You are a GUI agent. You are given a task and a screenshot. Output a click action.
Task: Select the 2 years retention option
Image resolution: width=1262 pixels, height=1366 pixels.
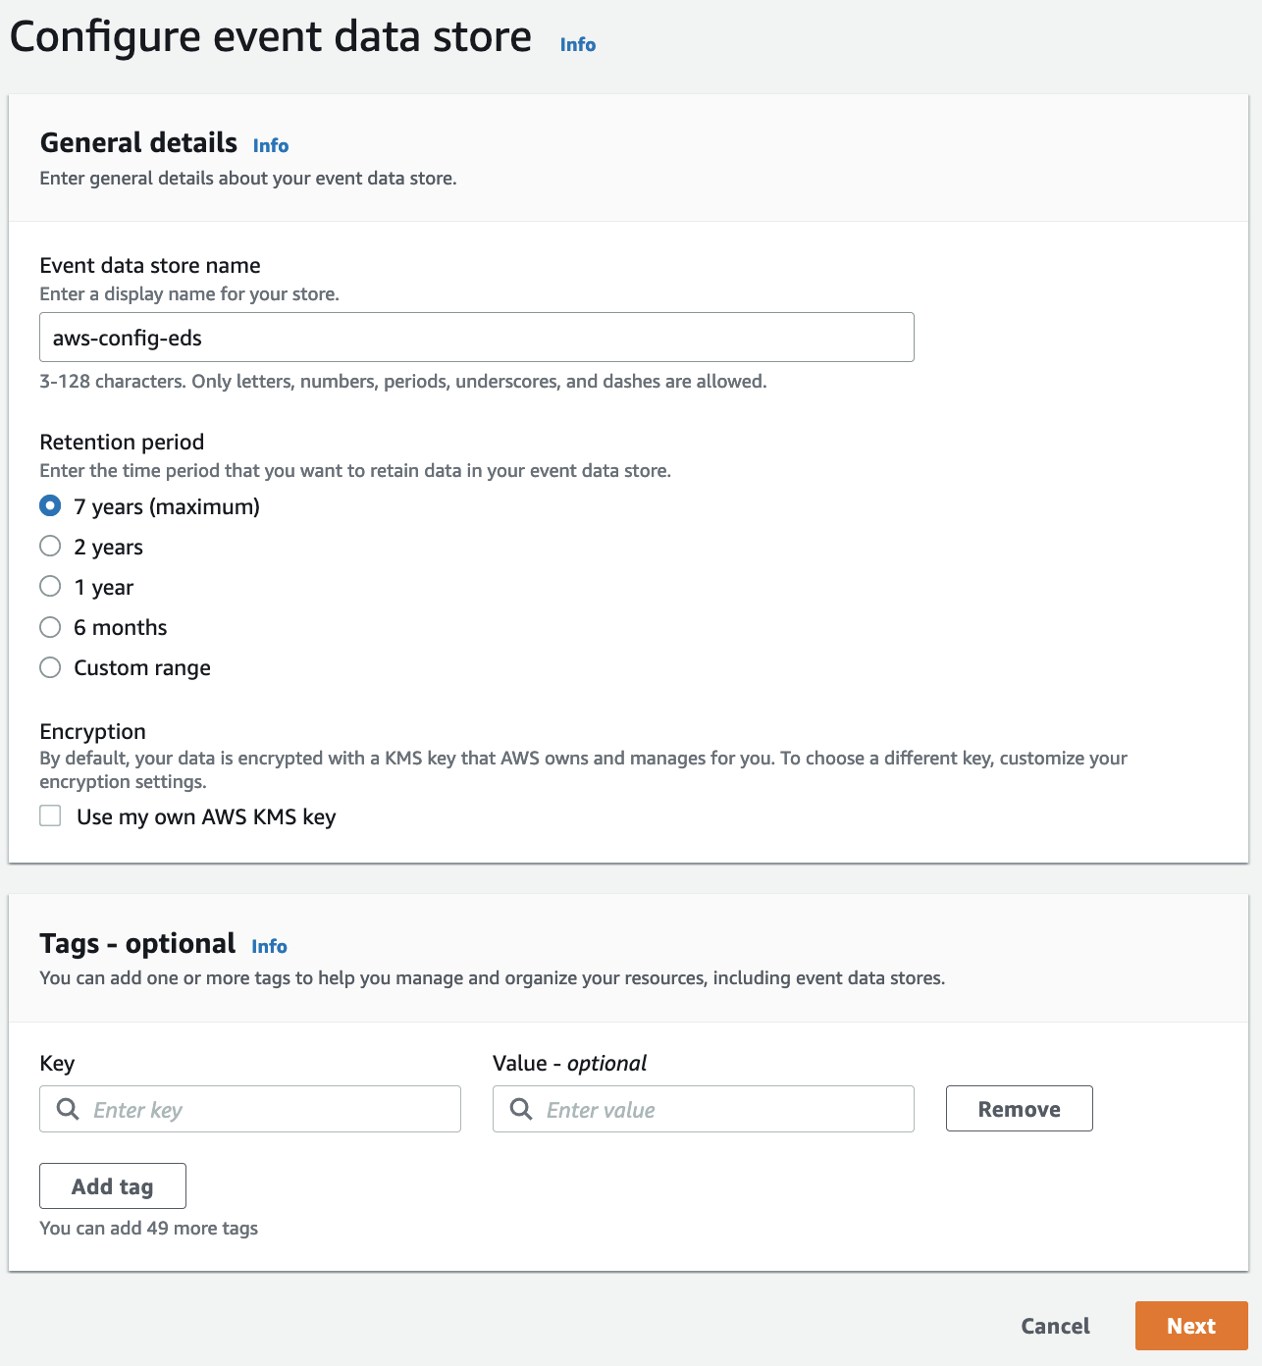pos(50,546)
